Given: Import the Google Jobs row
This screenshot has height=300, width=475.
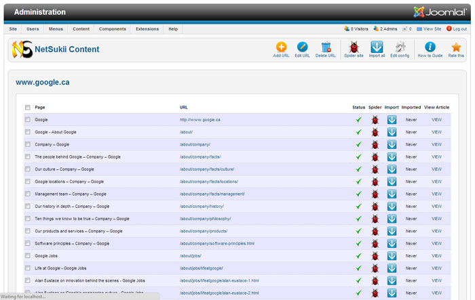Looking at the screenshot, I should (392, 256).
